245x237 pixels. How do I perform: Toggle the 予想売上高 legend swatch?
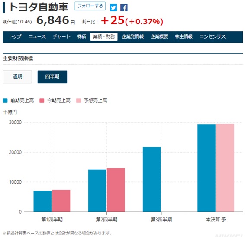click(x=78, y=101)
